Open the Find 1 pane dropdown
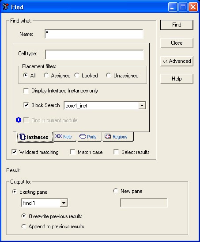This screenshot has height=242, width=200. tap(64, 203)
